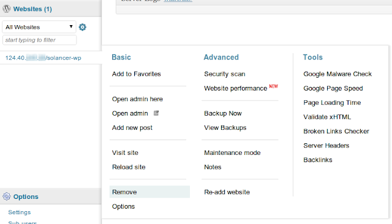This screenshot has height=224, width=392.
Task: Click the Basic column heading
Action: [x=121, y=57]
